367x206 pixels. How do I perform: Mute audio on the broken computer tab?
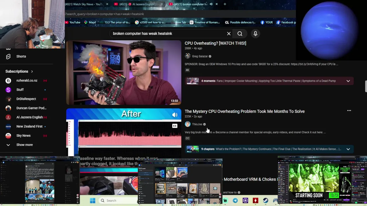pyautogui.click(x=211, y=4)
